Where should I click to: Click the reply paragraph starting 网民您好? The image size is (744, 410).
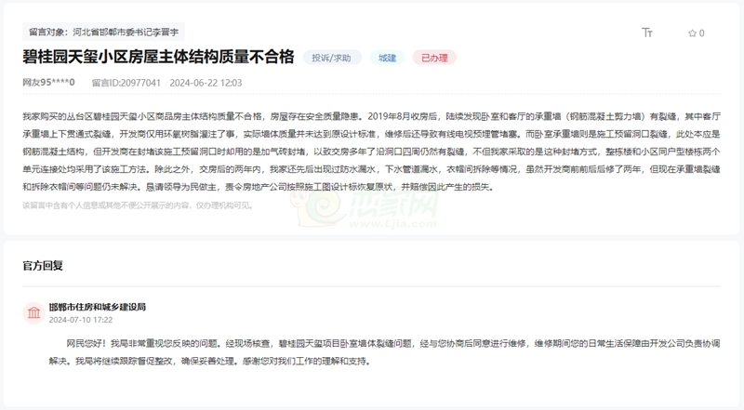(x=384, y=352)
